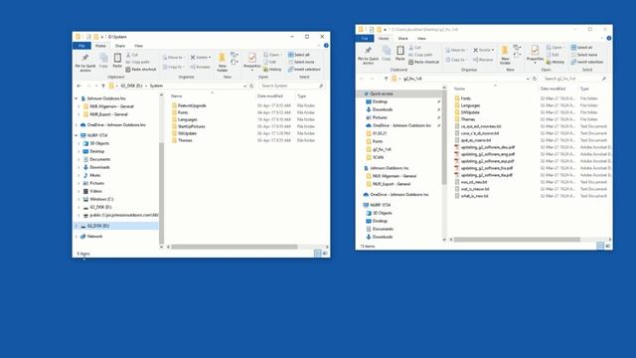636x358 pixels.
Task: Click refresh icon in g2_fw address bar
Action: click(535, 79)
